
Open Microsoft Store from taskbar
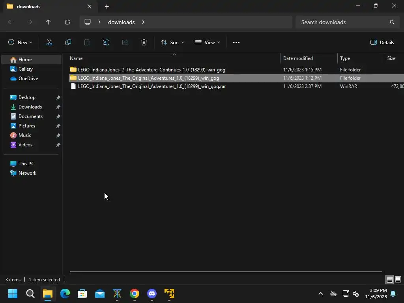(82, 294)
